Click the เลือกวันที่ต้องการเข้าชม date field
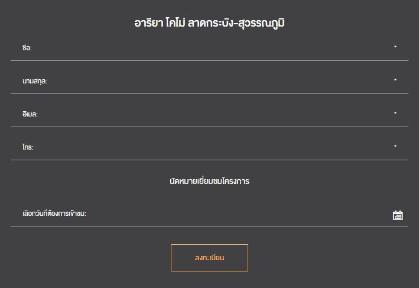Viewport: 419px width, 288px height. [236, 213]
